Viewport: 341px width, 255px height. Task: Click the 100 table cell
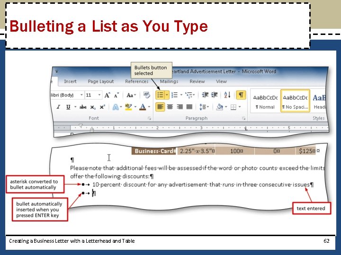(235, 151)
